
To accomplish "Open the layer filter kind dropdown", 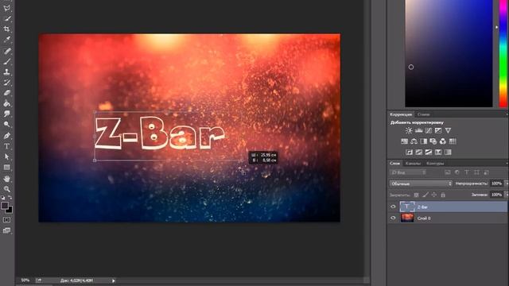I will [408, 172].
